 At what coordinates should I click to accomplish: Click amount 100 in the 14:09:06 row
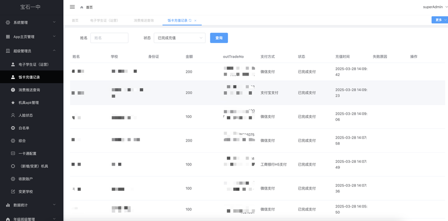pos(189,116)
